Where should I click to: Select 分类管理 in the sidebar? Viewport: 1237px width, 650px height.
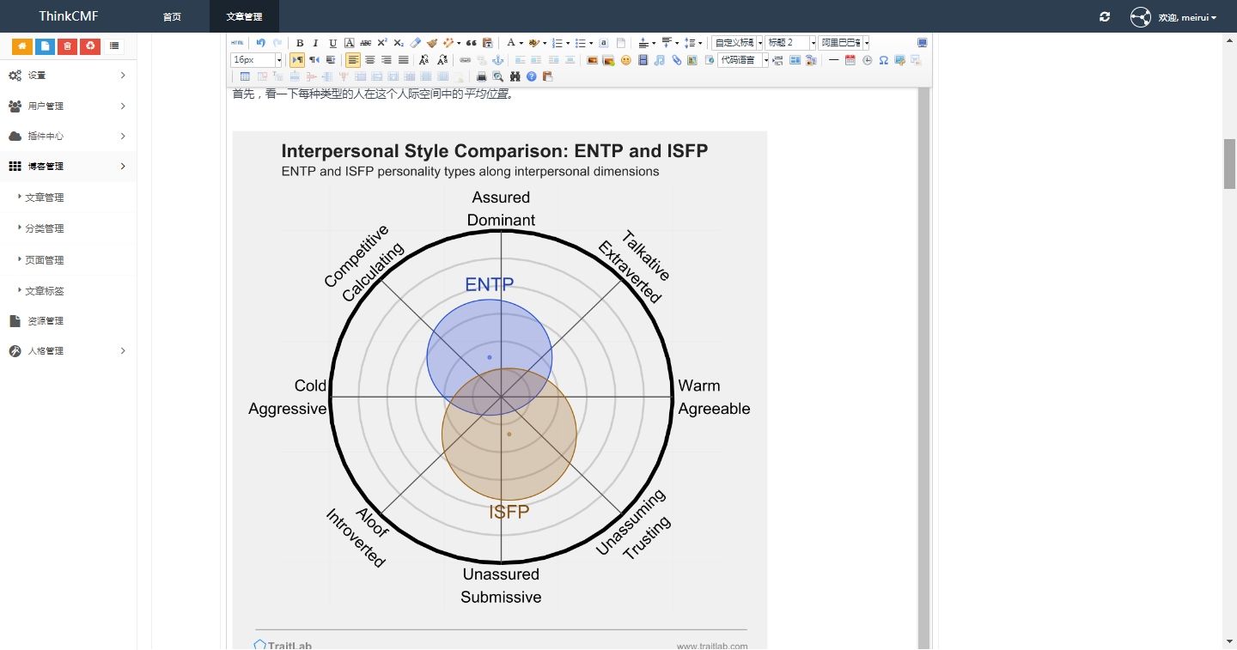(45, 228)
